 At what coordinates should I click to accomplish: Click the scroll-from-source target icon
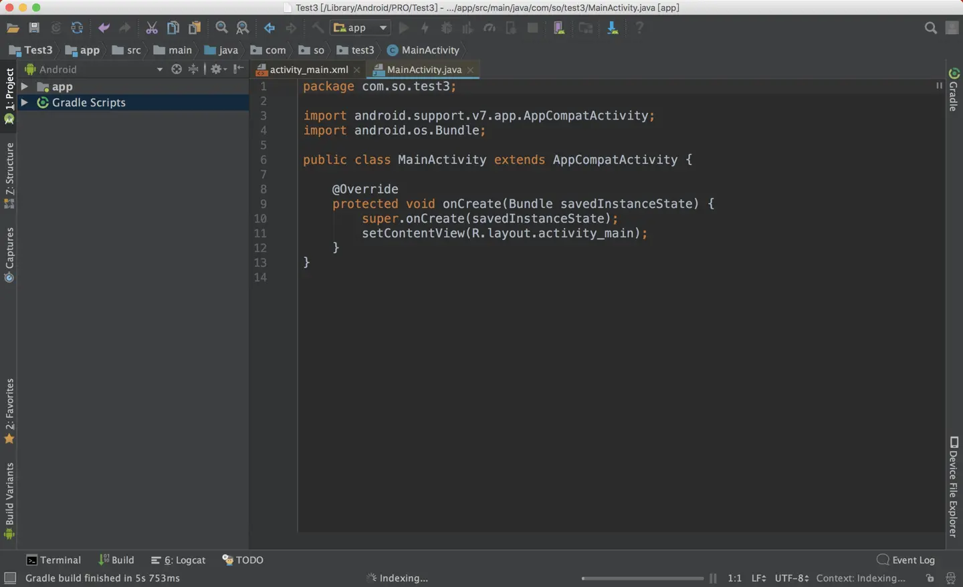(177, 69)
